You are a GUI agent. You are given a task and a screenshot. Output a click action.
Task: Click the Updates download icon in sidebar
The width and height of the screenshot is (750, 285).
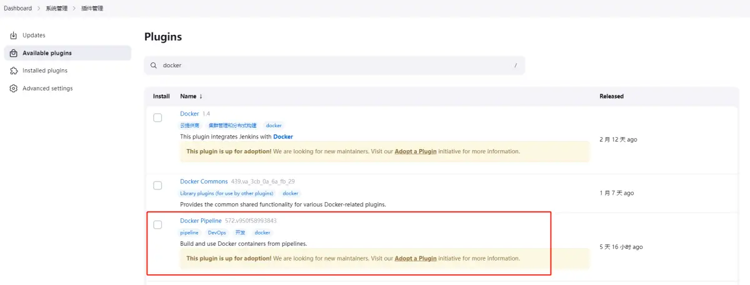[x=14, y=36]
